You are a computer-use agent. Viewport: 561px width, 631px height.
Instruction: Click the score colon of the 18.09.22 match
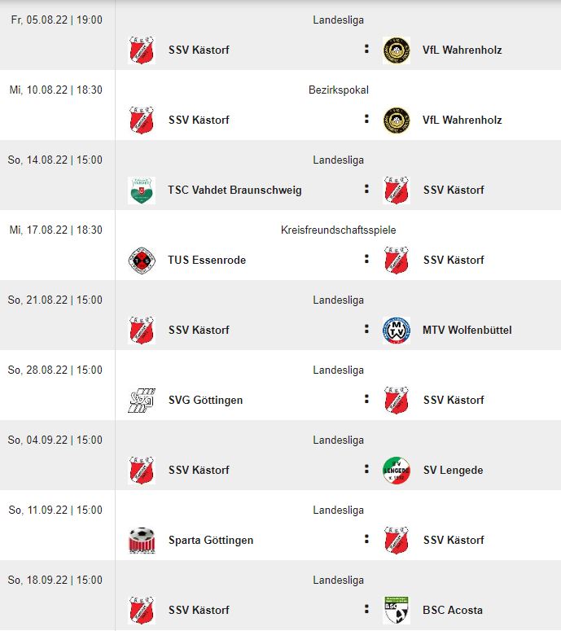366,608
